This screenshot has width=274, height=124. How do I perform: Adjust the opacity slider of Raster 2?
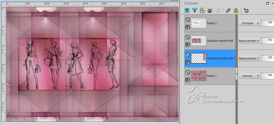click(x=267, y=23)
